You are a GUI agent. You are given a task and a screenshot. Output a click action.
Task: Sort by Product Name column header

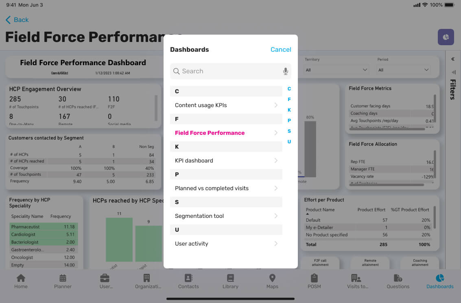[320, 210]
